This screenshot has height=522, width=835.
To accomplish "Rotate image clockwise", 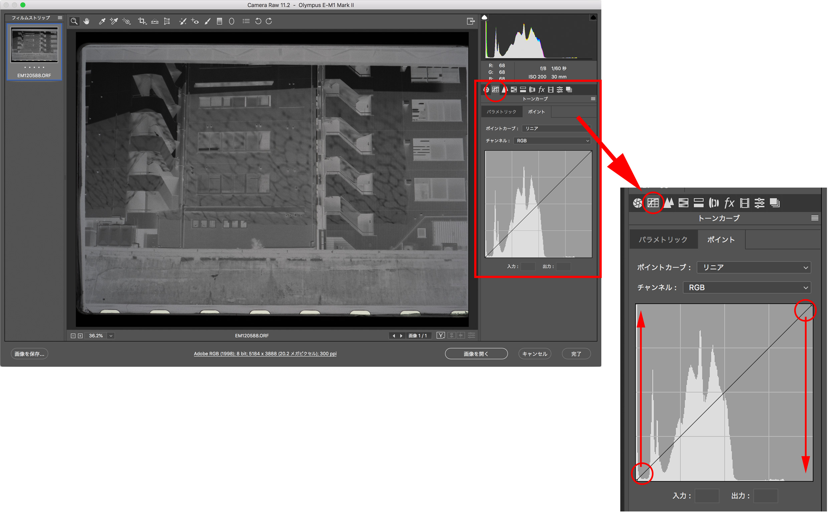I will pyautogui.click(x=269, y=21).
